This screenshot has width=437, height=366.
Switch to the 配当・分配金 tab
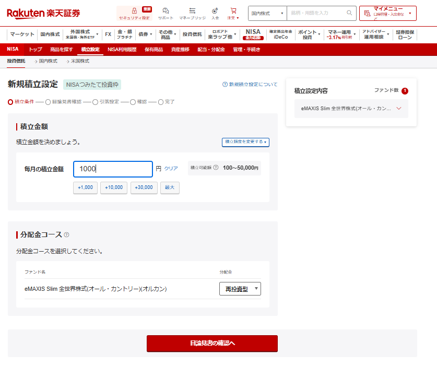pos(211,49)
